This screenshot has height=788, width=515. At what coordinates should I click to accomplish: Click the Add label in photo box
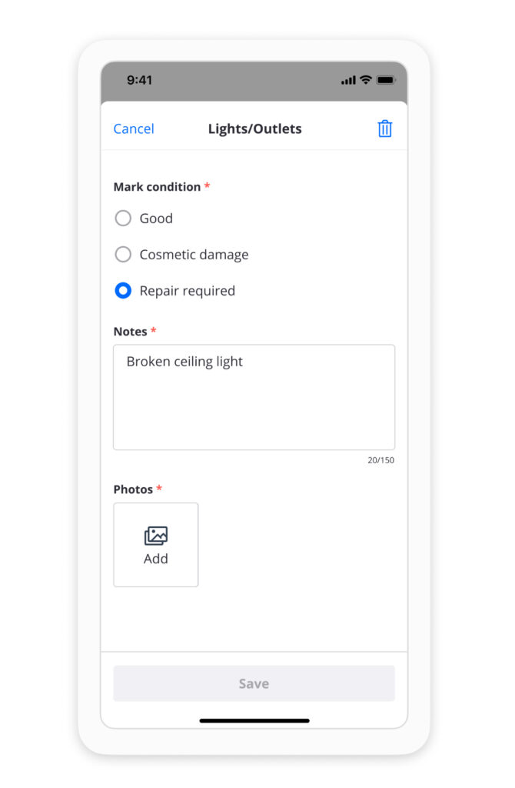pos(155,559)
